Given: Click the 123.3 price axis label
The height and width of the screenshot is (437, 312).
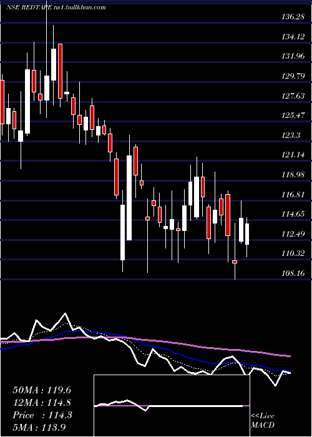Looking at the screenshot, I should 291,135.
